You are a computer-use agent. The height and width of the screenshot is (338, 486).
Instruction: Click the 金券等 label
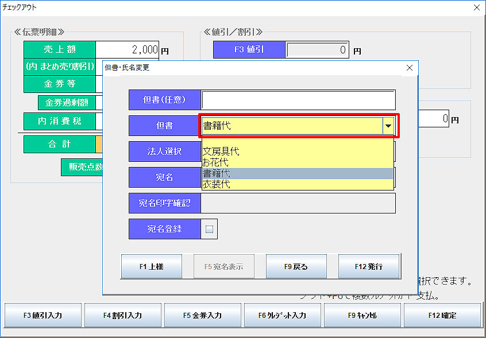(60, 84)
